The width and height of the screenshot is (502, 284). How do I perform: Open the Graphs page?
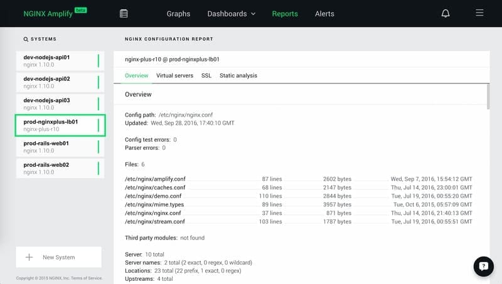178,14
